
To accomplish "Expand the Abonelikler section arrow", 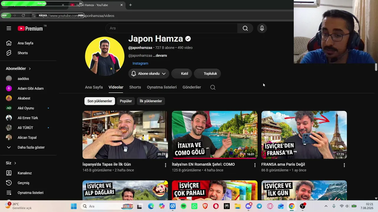I will pos(30,69).
